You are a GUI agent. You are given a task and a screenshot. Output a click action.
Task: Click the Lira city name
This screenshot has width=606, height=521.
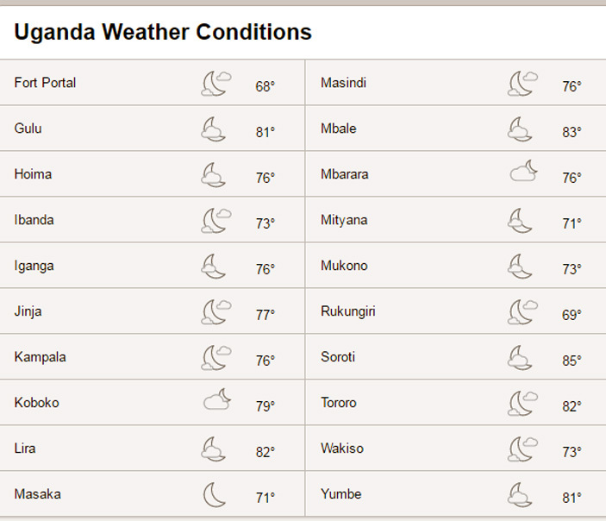click(25, 449)
